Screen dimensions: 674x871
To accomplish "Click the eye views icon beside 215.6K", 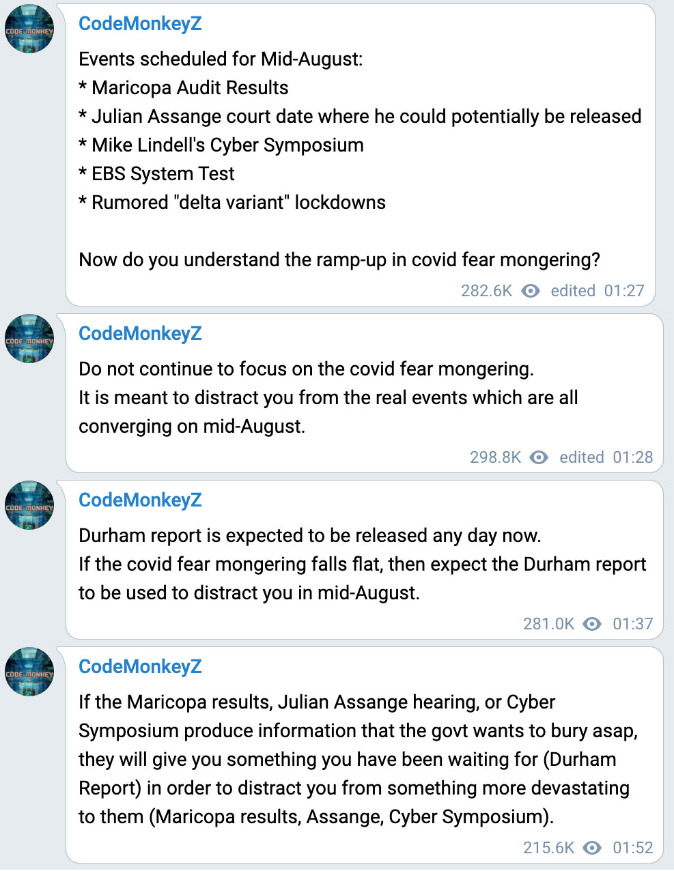I will [x=592, y=848].
